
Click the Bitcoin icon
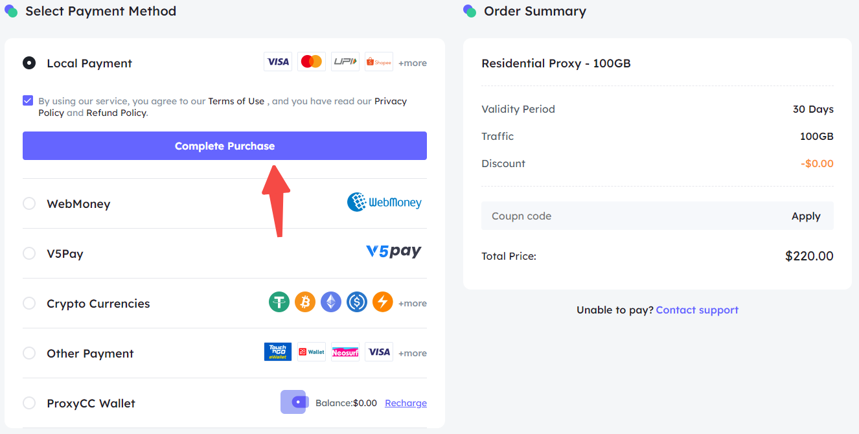click(x=305, y=302)
